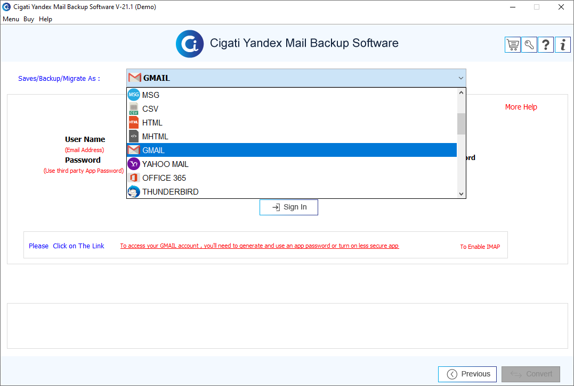The image size is (574, 386).
Task: Open the GMAIL app password instructions link
Action: (x=260, y=246)
